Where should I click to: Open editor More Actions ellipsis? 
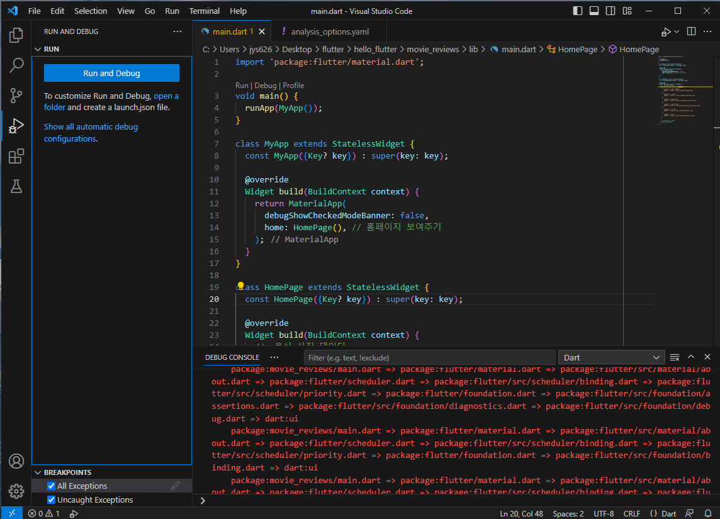coord(707,31)
